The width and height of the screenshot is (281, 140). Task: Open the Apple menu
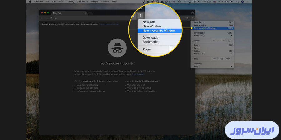point(30,2)
